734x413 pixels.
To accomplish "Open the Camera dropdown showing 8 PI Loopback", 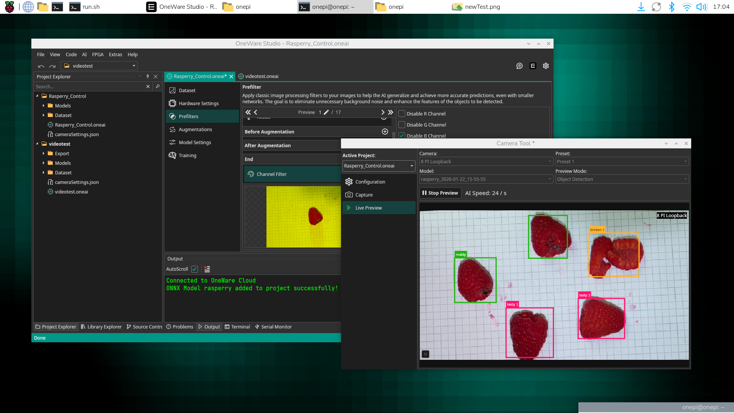I will [486, 161].
